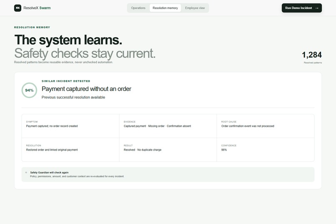Click the RESOLUTION field label
The height and width of the screenshot is (224, 336).
click(x=34, y=146)
